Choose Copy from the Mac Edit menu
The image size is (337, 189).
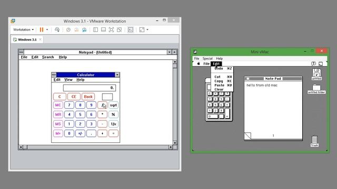[x=222, y=81]
